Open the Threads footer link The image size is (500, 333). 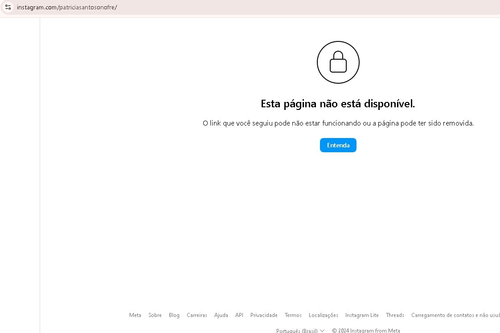395,315
